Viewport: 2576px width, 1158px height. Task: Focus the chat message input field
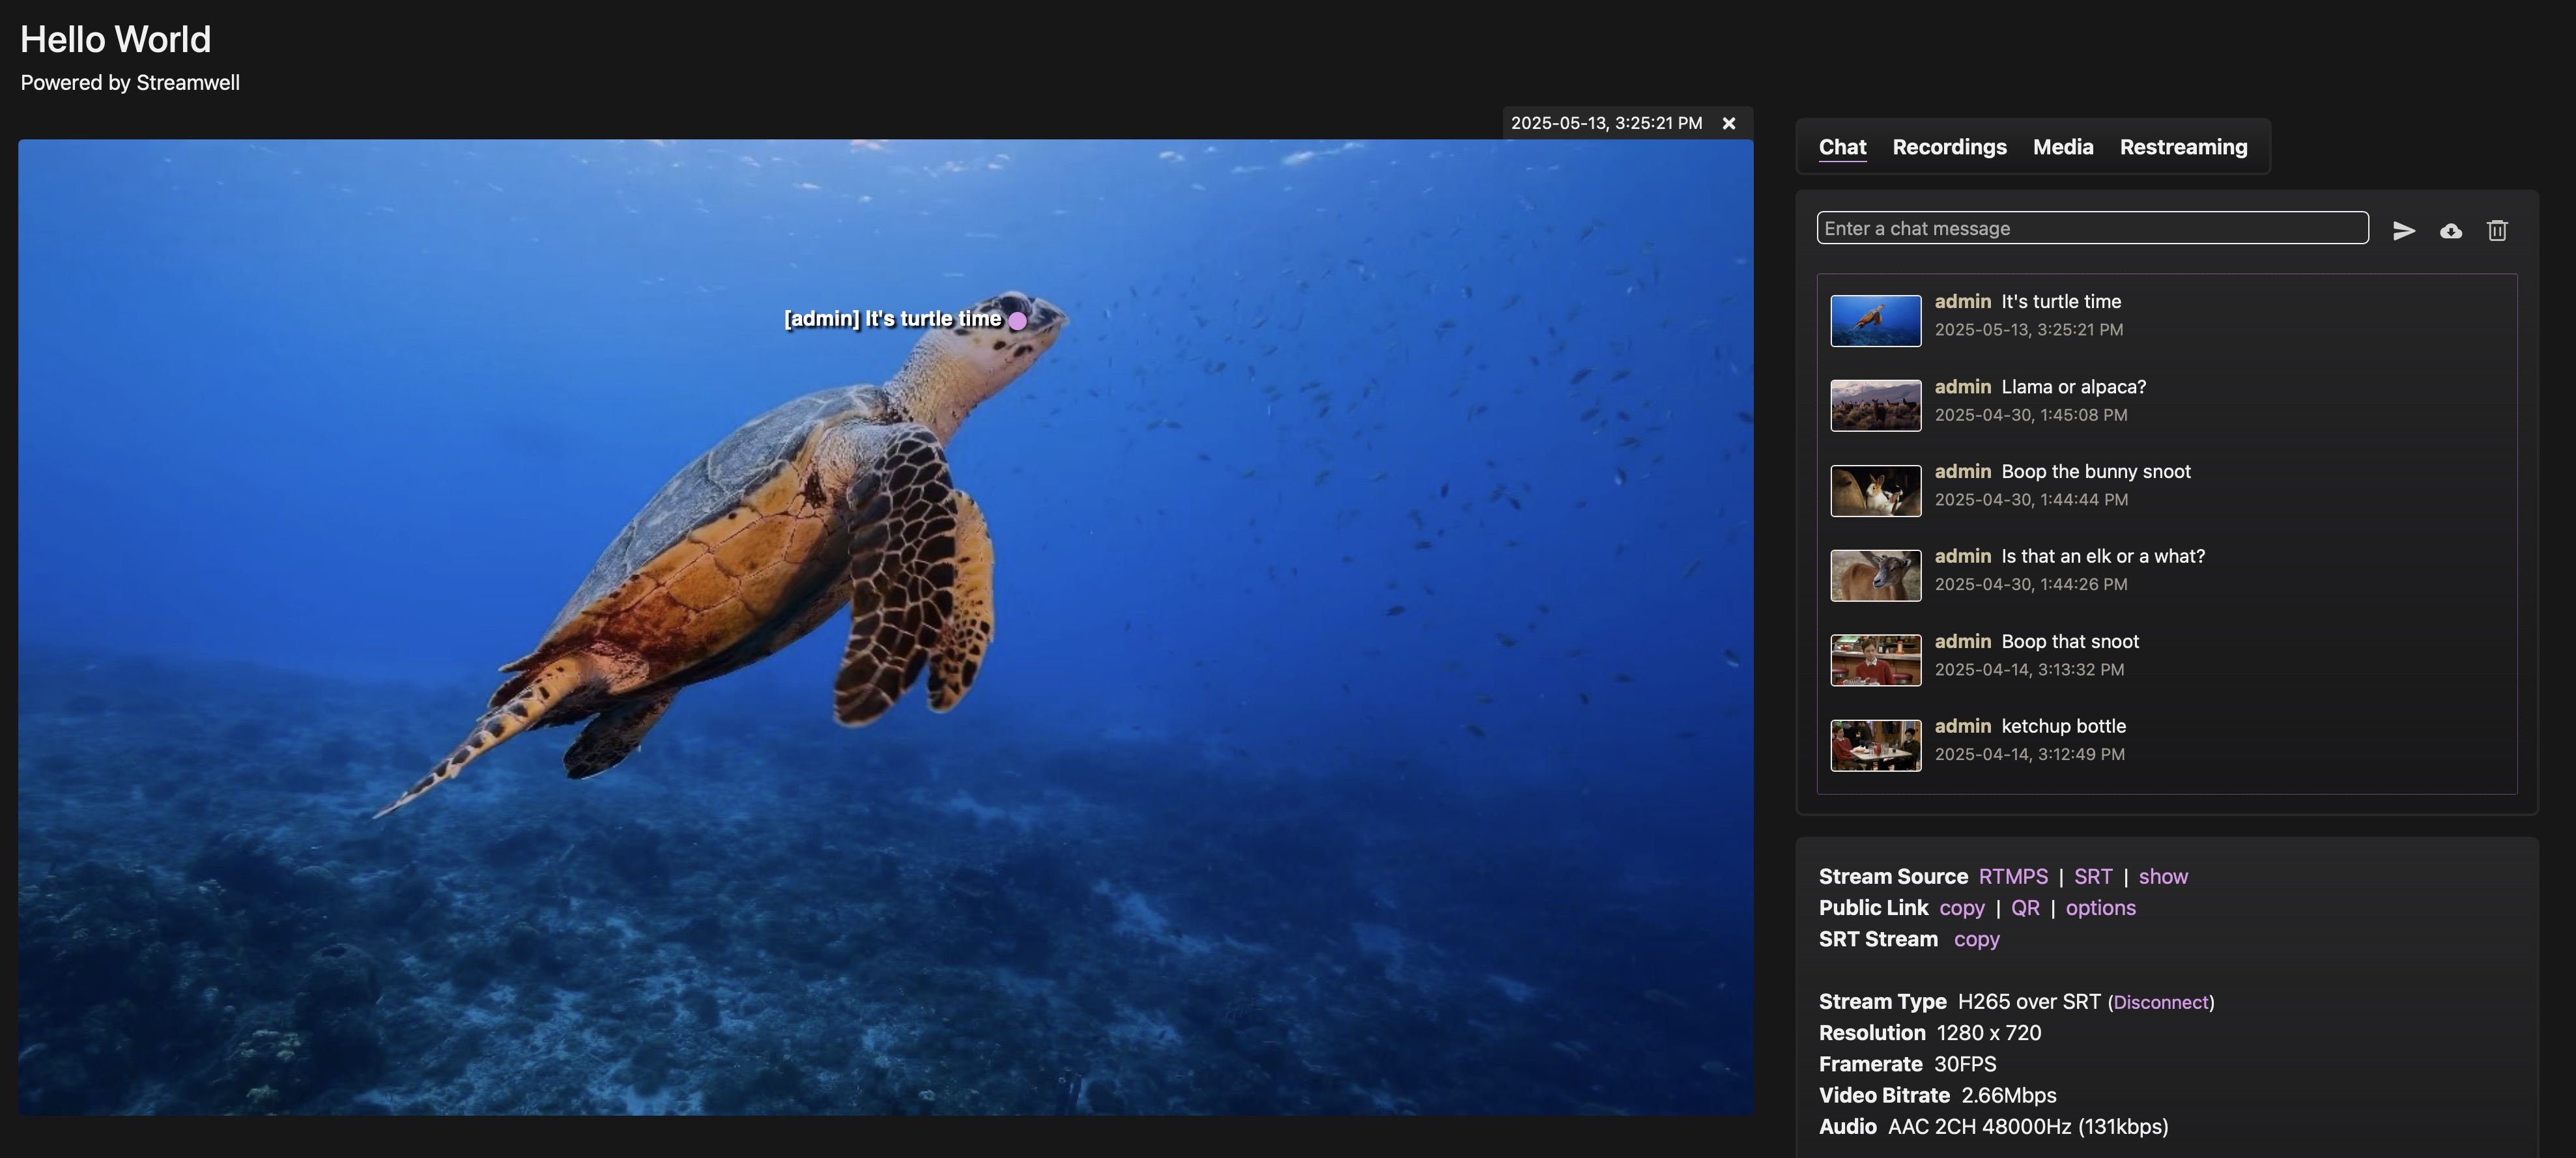[2091, 228]
